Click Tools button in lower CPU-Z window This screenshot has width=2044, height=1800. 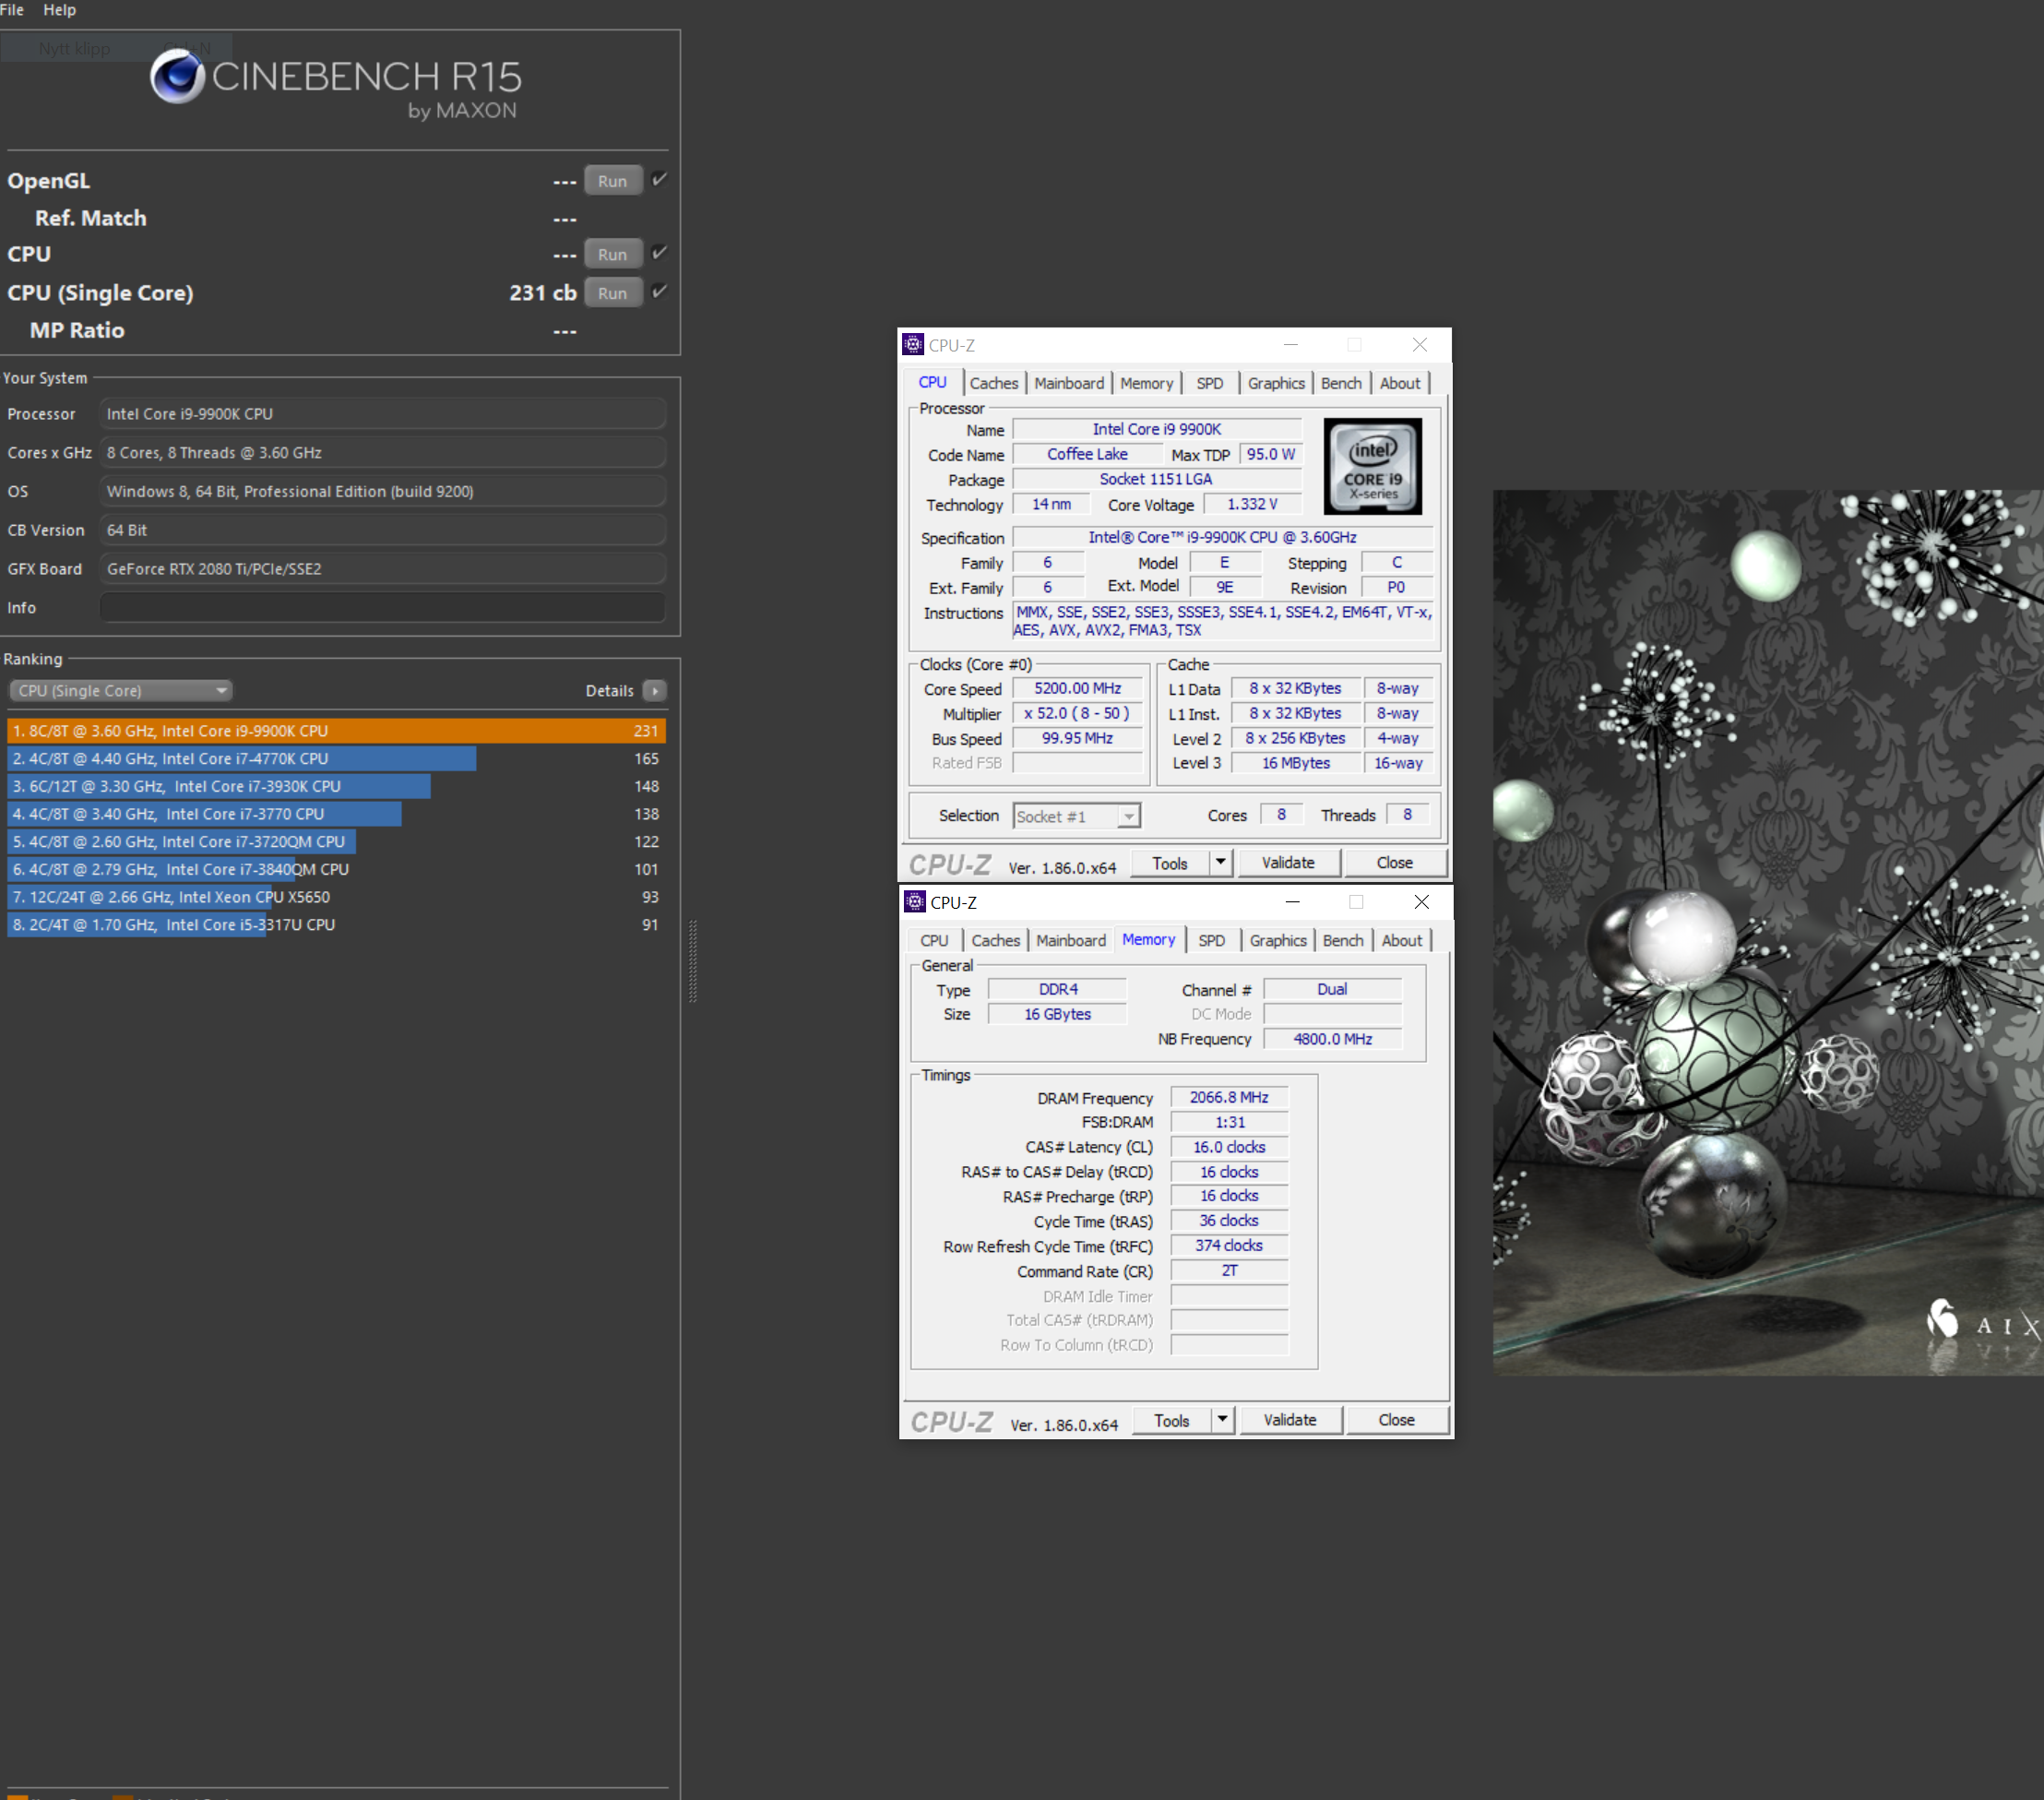(1172, 1421)
